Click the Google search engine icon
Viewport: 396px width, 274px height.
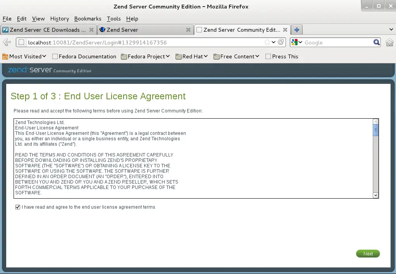(x=294, y=42)
